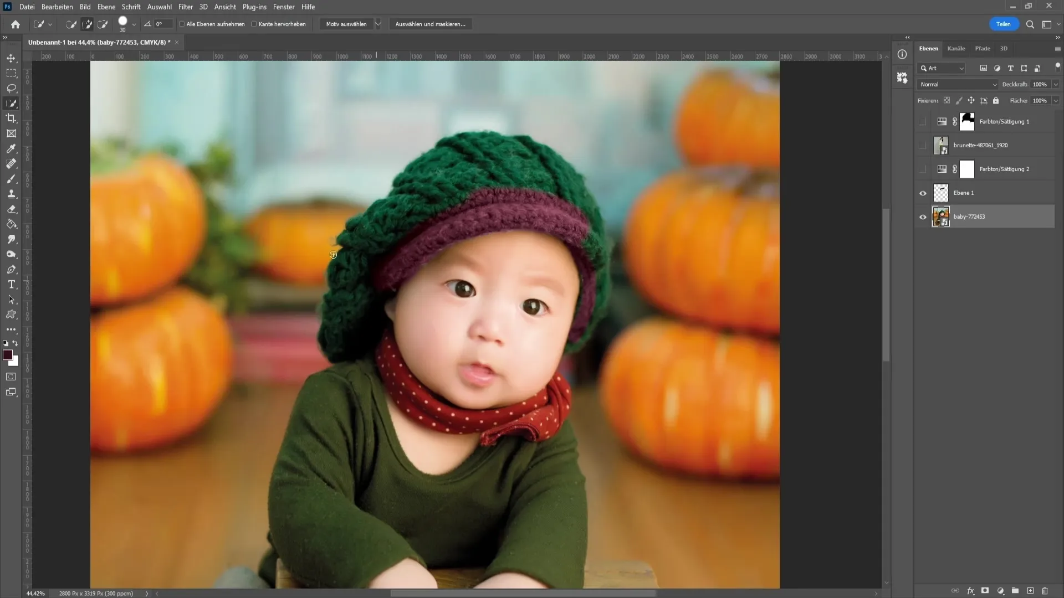
Task: Select the Lasso tool
Action: coord(11,87)
